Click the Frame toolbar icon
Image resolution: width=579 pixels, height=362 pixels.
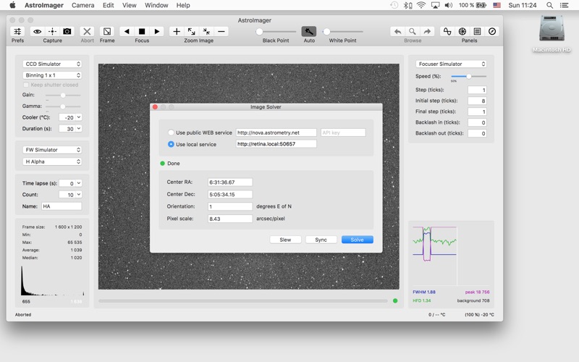107,31
